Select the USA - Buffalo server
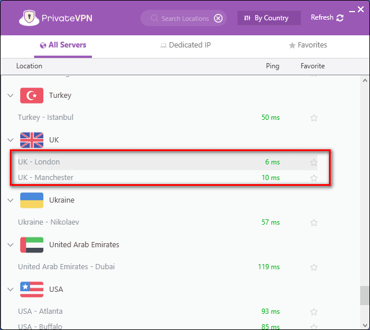Image resolution: width=370 pixels, height=330 pixels. [168, 326]
